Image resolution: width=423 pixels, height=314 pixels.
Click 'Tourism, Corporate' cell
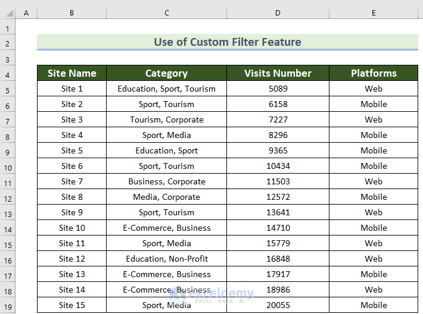(167, 120)
